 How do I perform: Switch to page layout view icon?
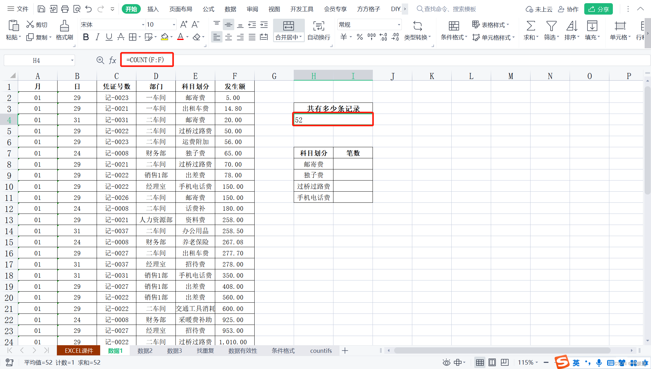click(492, 362)
